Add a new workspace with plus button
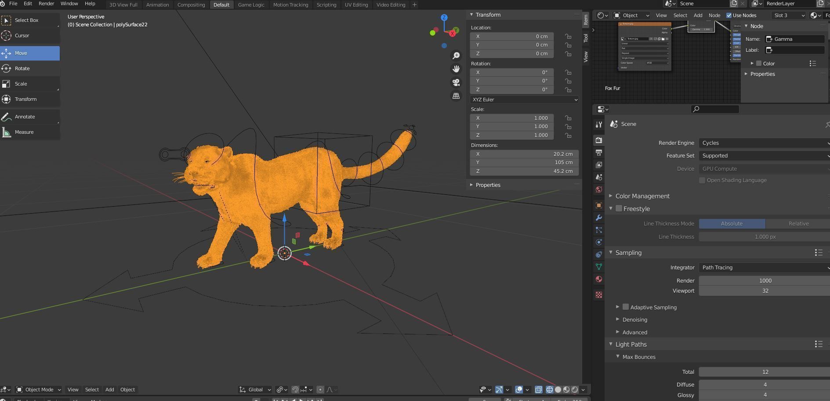This screenshot has width=830, height=401. [414, 5]
